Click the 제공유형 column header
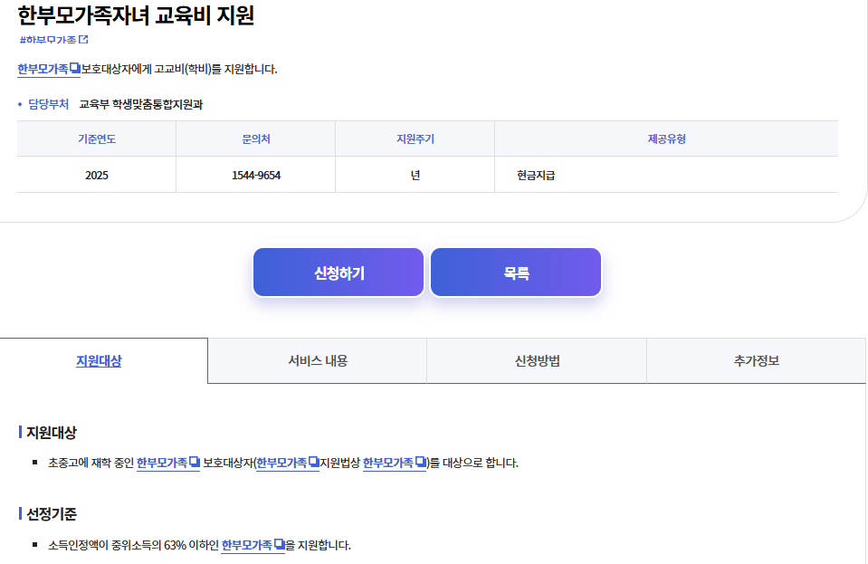The height and width of the screenshot is (564, 868). [x=666, y=139]
